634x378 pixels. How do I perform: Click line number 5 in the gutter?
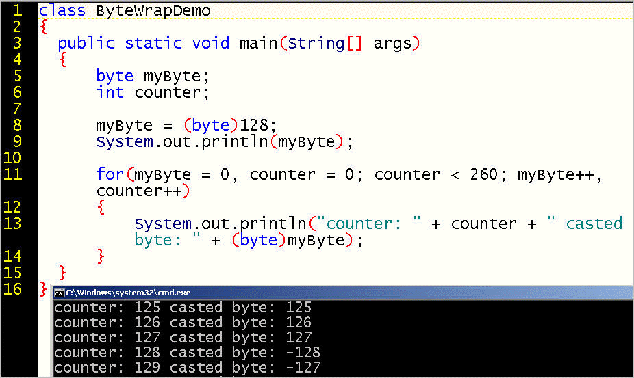coord(17,76)
